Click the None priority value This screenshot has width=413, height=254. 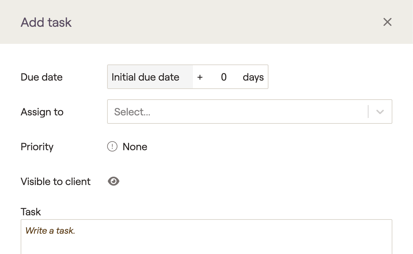(x=135, y=147)
